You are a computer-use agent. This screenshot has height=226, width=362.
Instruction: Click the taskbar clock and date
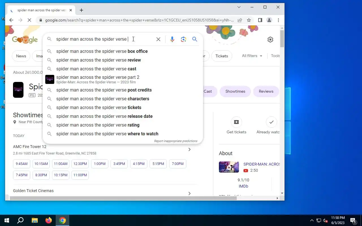(338, 220)
